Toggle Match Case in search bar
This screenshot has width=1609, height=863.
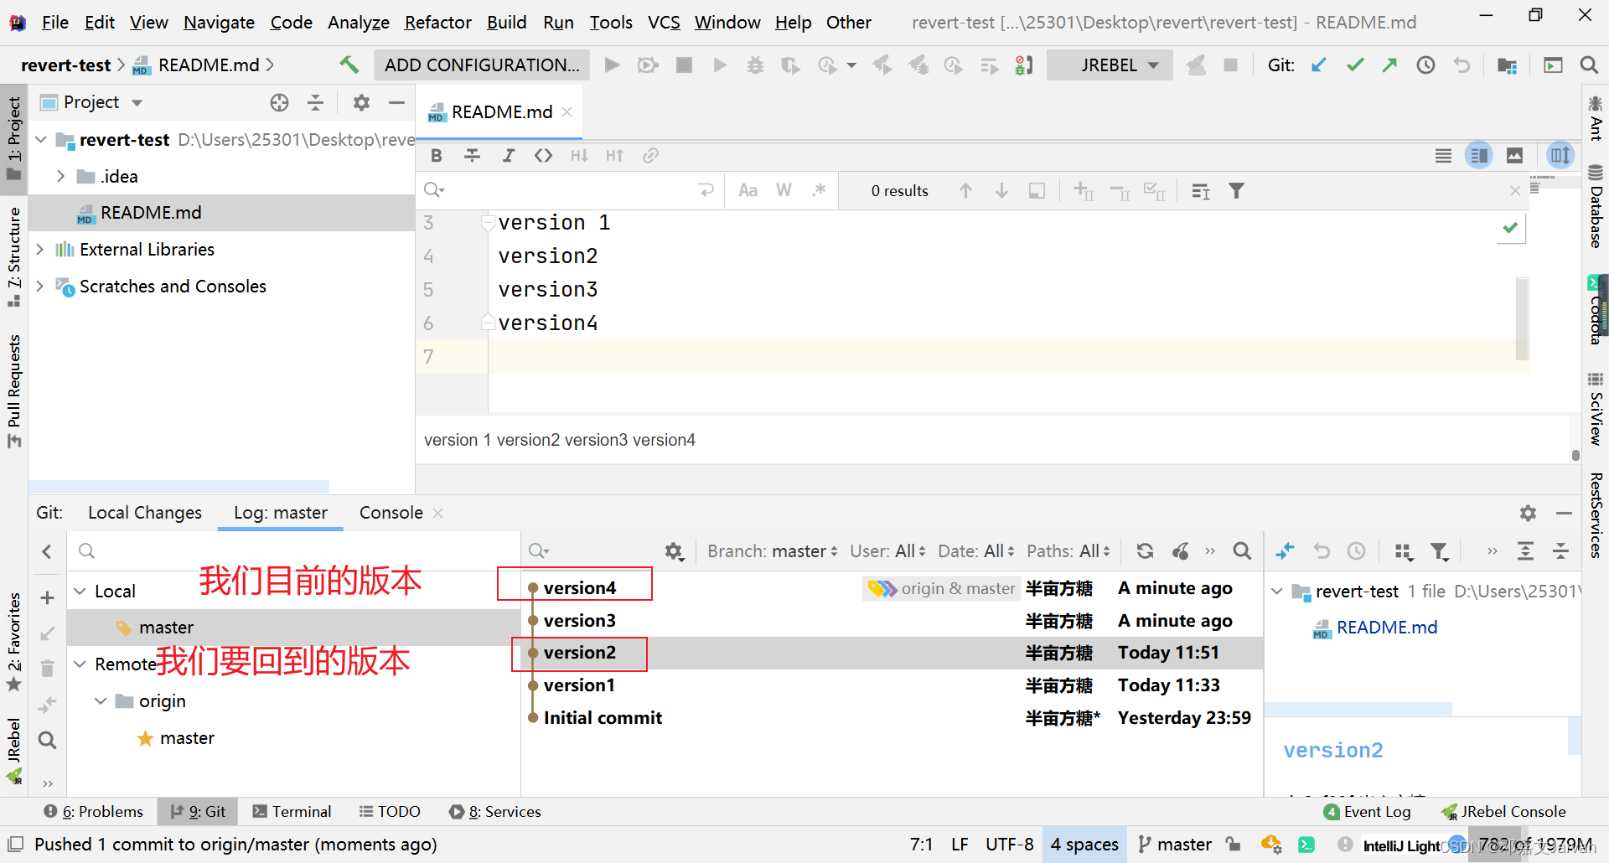(748, 190)
